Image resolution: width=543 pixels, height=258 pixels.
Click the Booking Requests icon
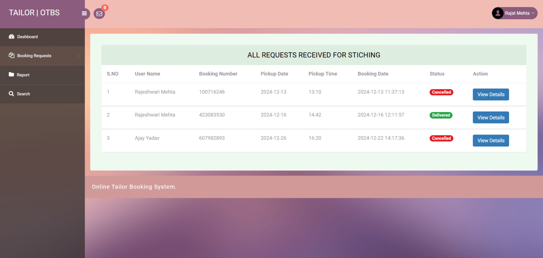pyautogui.click(x=12, y=55)
